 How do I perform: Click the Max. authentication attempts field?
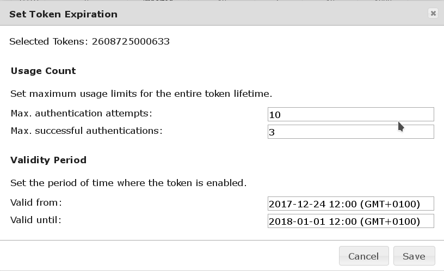point(350,114)
